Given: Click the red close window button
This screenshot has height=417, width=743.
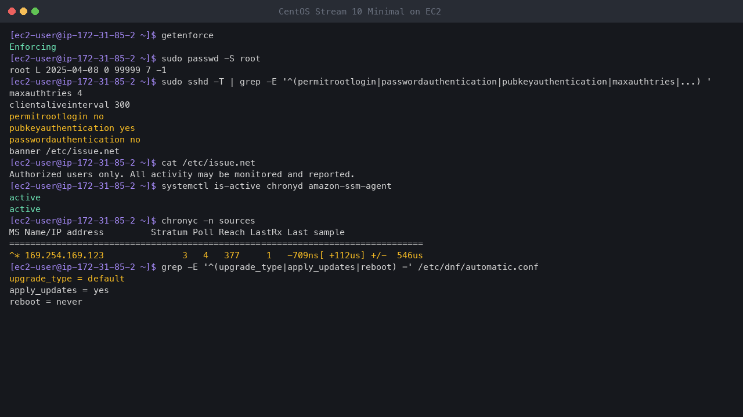Looking at the screenshot, I should pos(12,12).
